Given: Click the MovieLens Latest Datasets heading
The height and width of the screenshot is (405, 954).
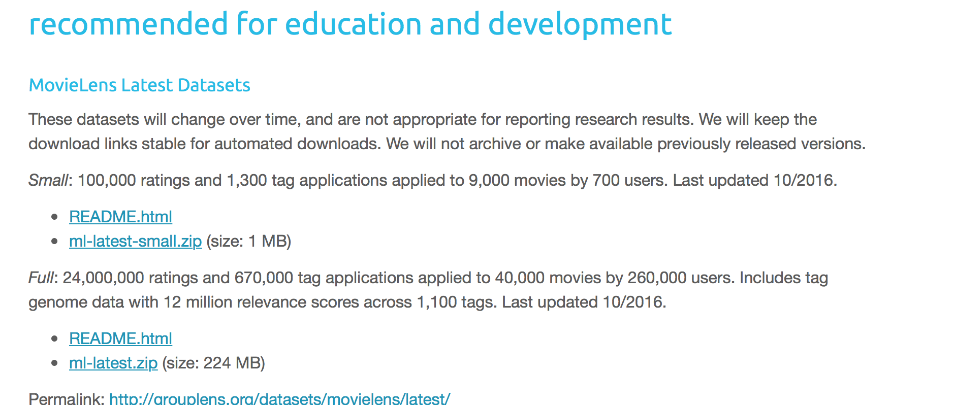Looking at the screenshot, I should (140, 85).
